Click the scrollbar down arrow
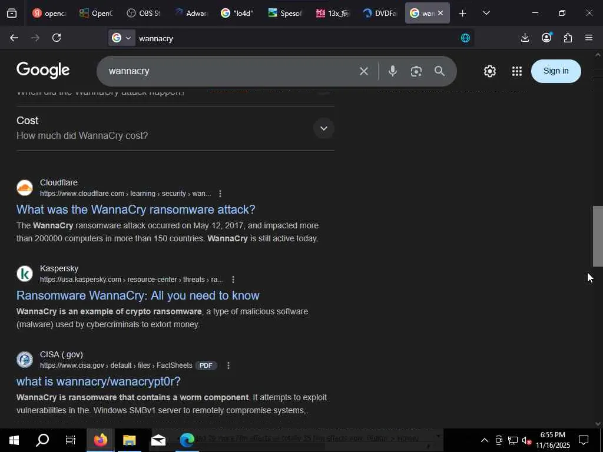This screenshot has width=603, height=452. 598,424
